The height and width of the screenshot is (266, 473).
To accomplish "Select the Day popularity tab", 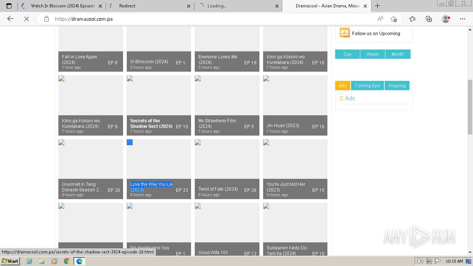I will coord(347,54).
